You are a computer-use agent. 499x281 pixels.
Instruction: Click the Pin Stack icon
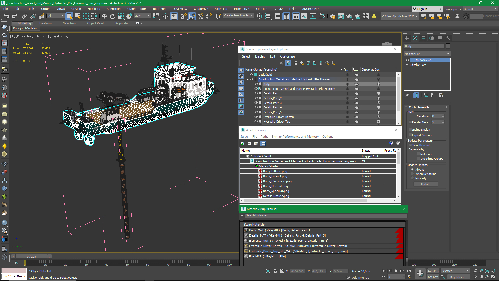point(407,95)
